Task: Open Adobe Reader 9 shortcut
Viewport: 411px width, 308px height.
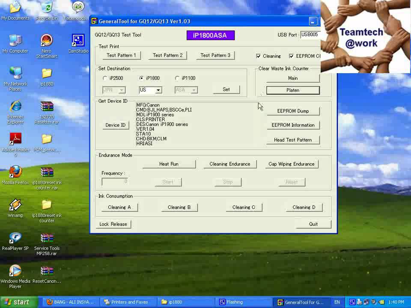Action: (x=15, y=145)
